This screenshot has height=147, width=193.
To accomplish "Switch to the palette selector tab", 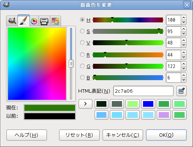I will coord(55,21).
